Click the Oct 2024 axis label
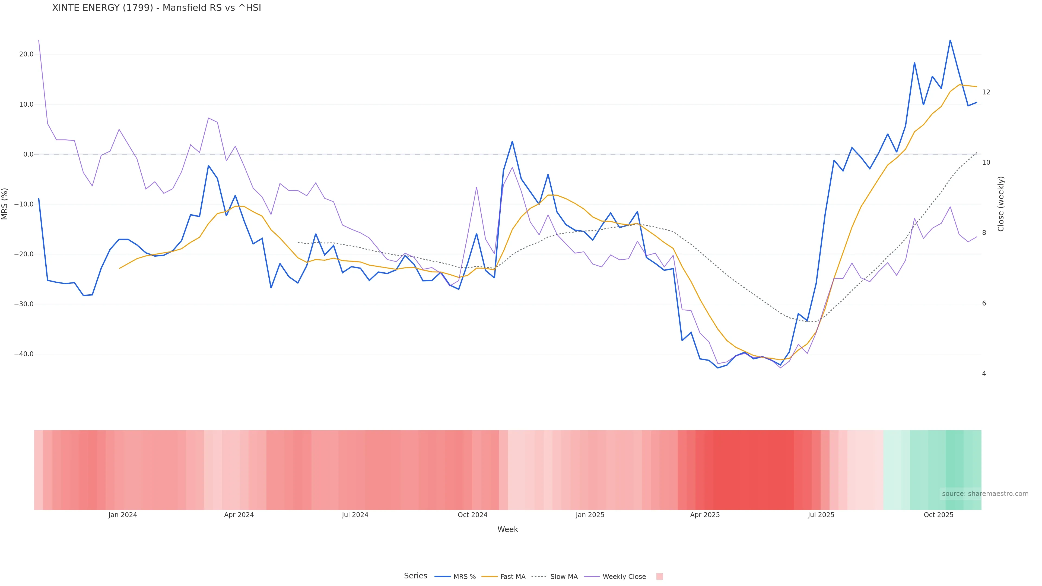1042x586 pixels. click(x=472, y=515)
